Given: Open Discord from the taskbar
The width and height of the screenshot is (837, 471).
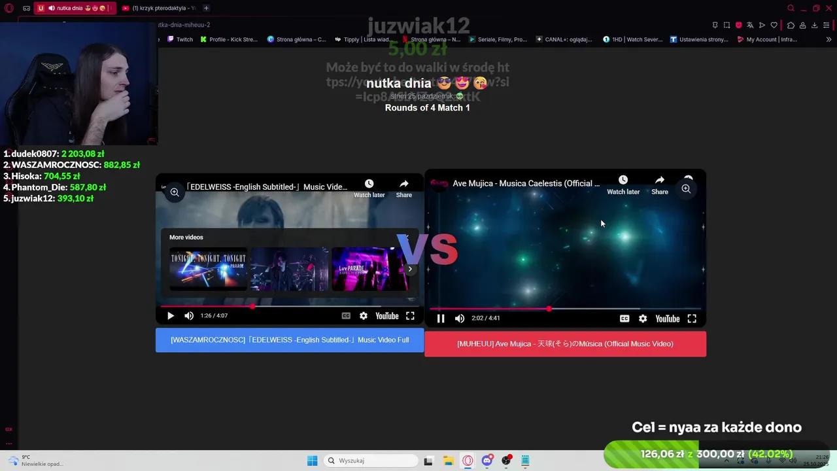Looking at the screenshot, I should pyautogui.click(x=487, y=461).
